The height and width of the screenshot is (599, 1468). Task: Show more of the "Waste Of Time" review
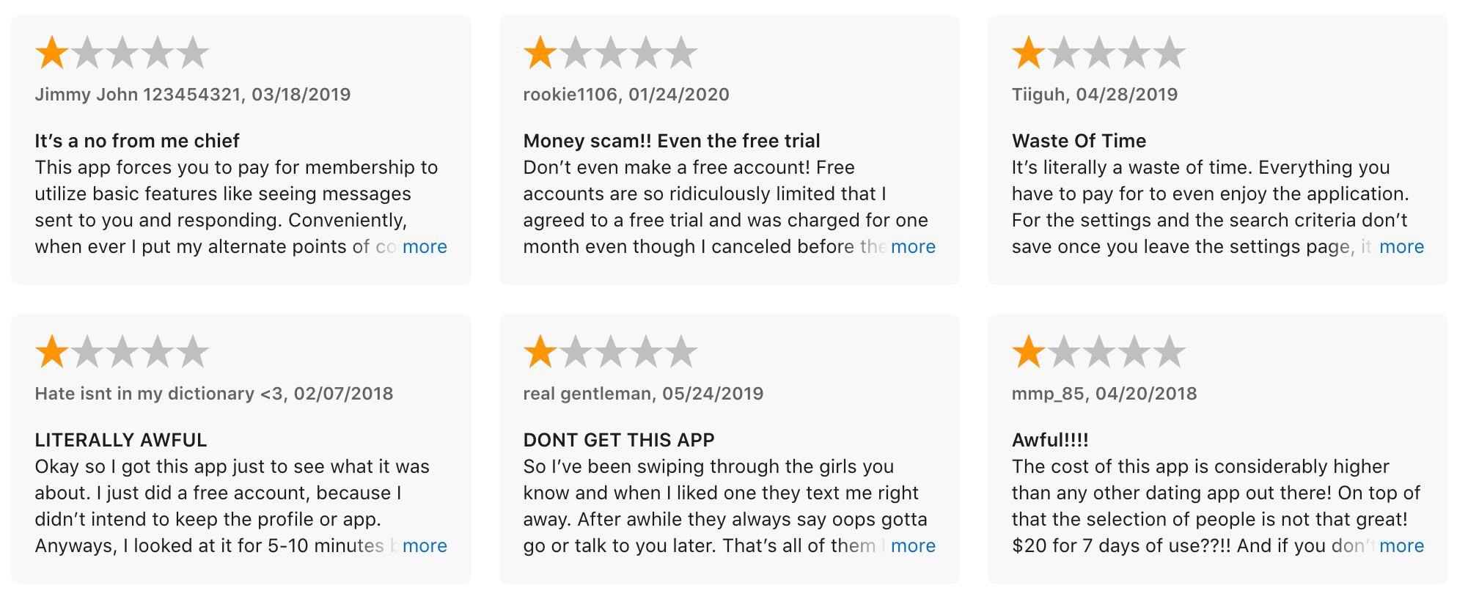click(x=1401, y=247)
